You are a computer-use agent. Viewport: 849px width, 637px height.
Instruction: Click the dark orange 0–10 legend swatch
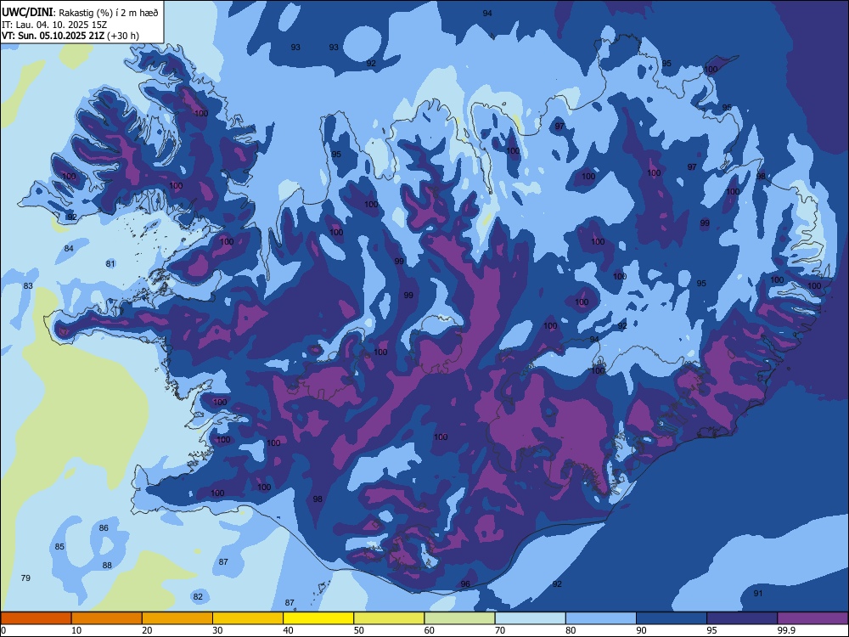[x=36, y=618]
